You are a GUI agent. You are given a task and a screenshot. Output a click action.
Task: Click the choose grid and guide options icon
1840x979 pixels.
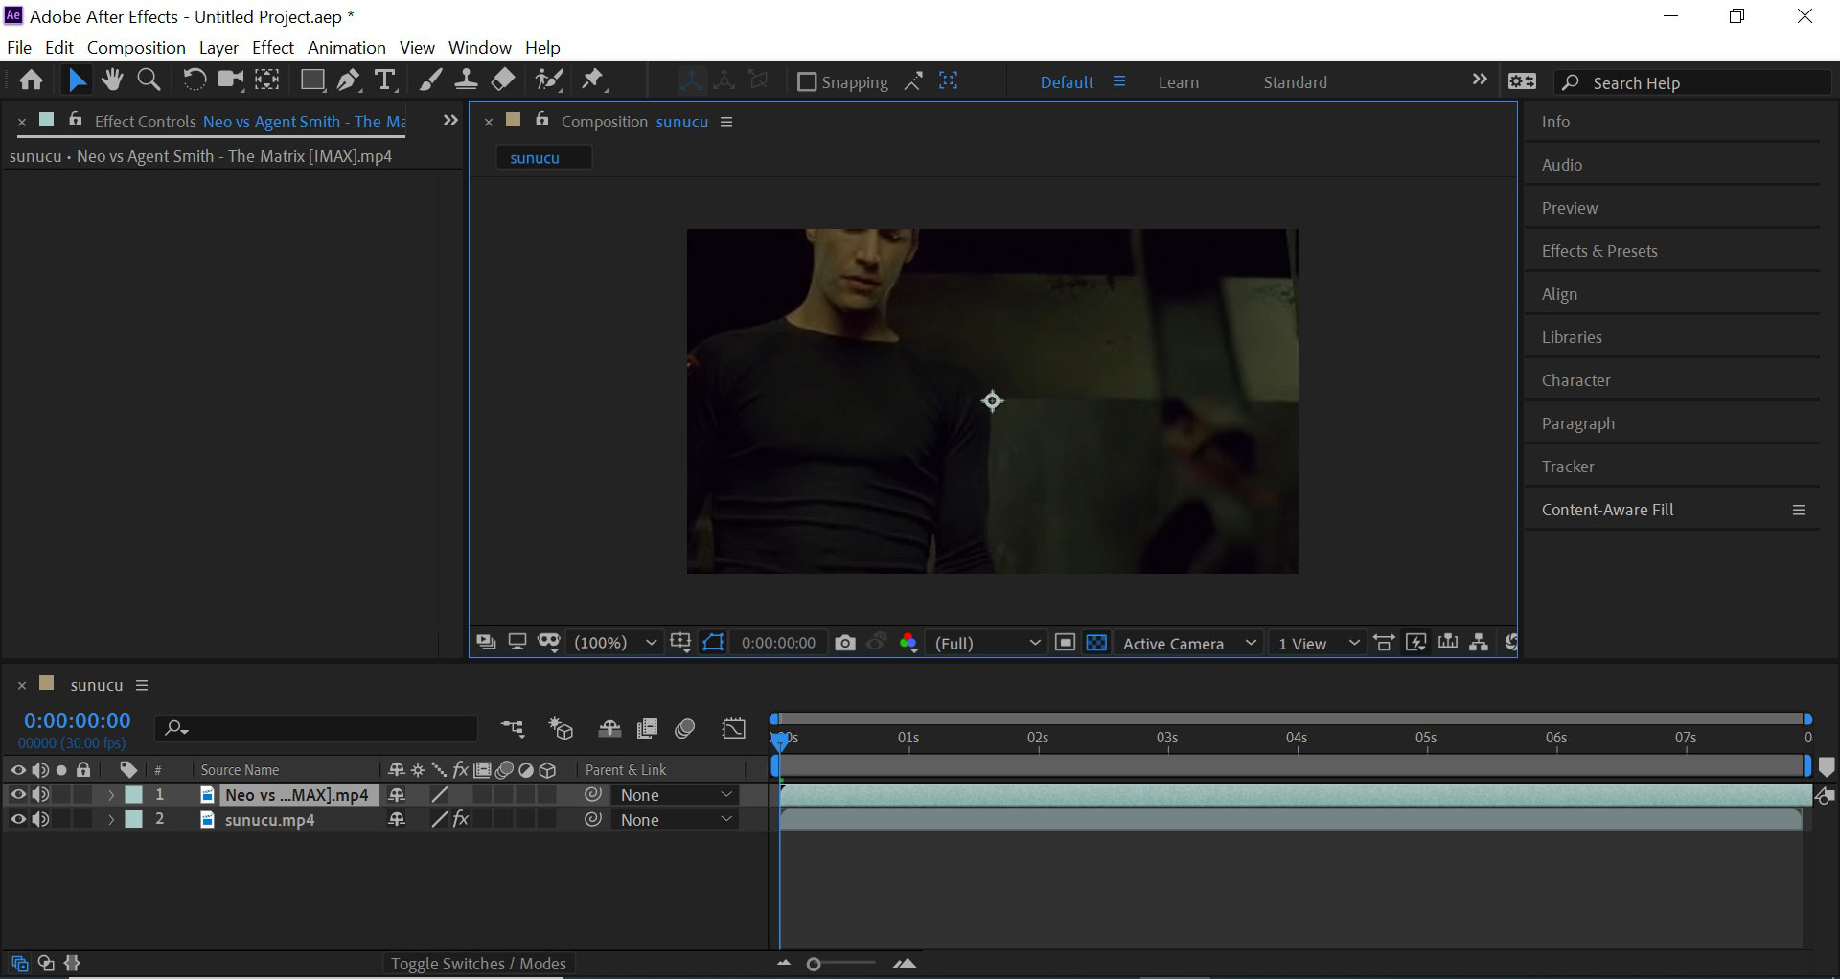(680, 643)
